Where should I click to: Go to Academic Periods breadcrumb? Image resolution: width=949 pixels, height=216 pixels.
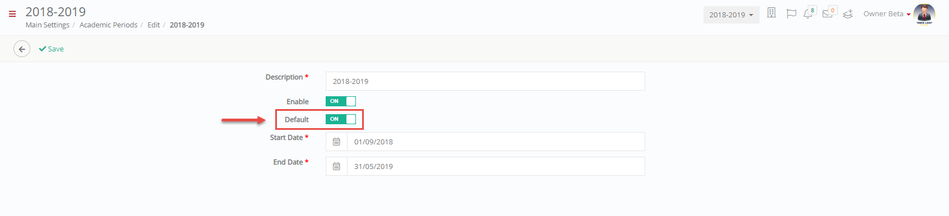point(109,25)
